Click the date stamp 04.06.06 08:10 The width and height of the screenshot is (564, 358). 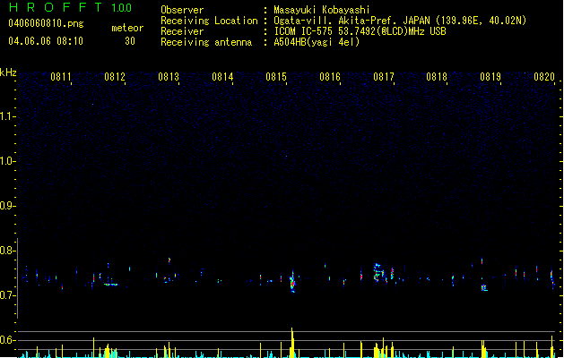pyautogui.click(x=46, y=41)
